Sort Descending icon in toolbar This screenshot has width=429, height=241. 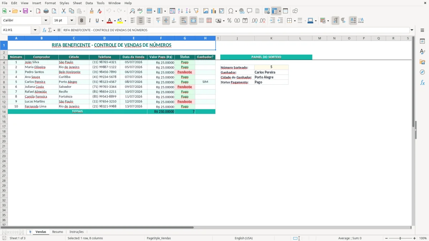point(188,11)
